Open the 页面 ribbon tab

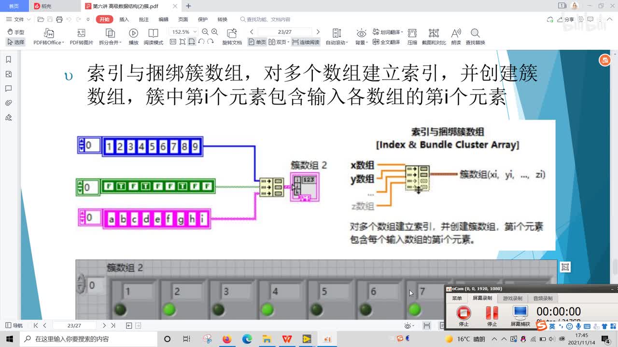pos(183,19)
